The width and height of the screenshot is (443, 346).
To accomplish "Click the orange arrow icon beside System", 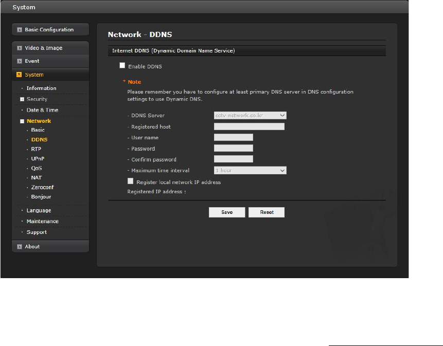I will pos(19,75).
